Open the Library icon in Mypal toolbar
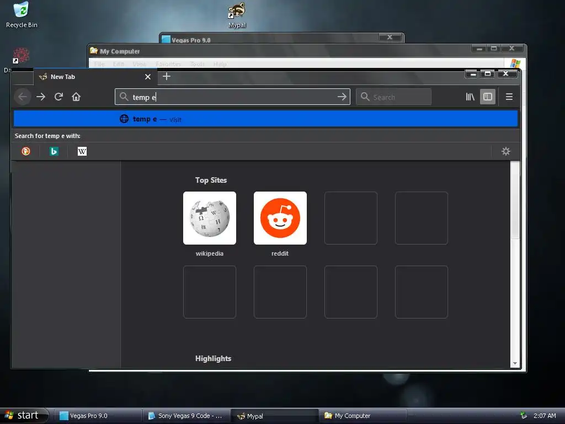The width and height of the screenshot is (565, 424). (x=470, y=97)
